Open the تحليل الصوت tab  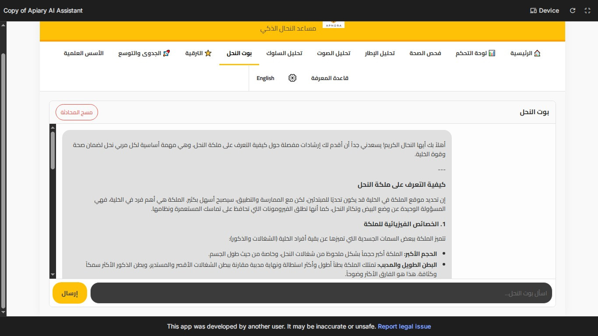tap(334, 53)
